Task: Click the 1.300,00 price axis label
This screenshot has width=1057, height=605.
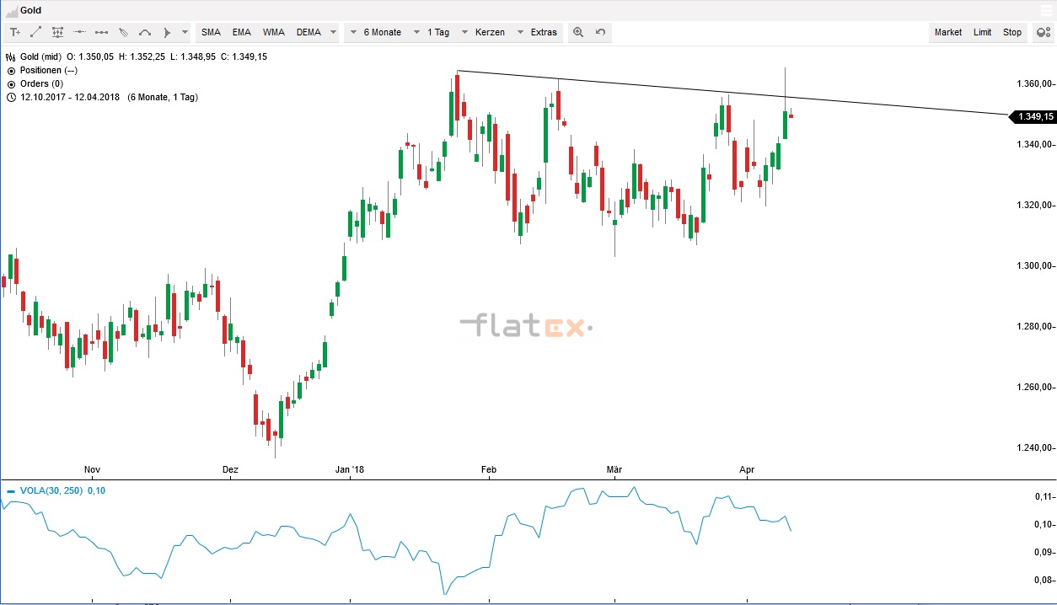Action: click(x=1036, y=265)
